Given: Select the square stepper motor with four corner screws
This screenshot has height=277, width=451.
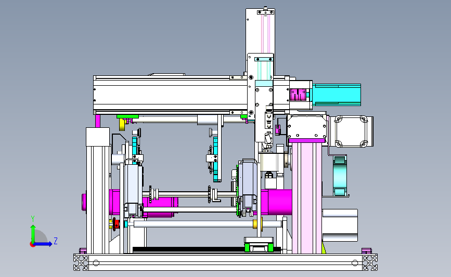Looking at the screenshot, I should [351, 131].
